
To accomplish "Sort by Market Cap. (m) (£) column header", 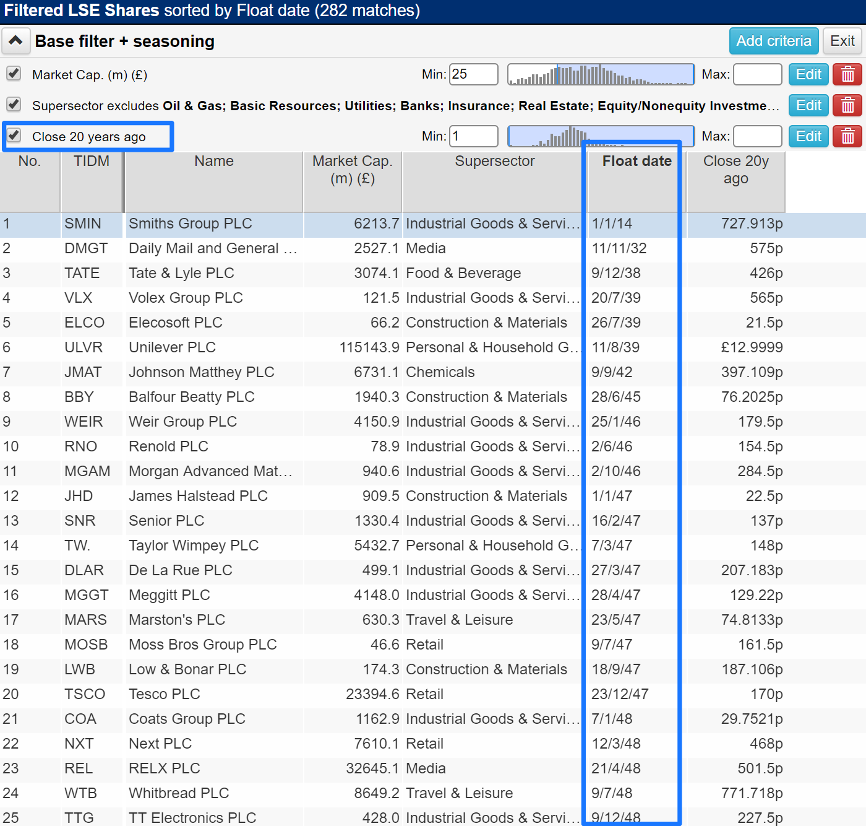I will 353,181.
